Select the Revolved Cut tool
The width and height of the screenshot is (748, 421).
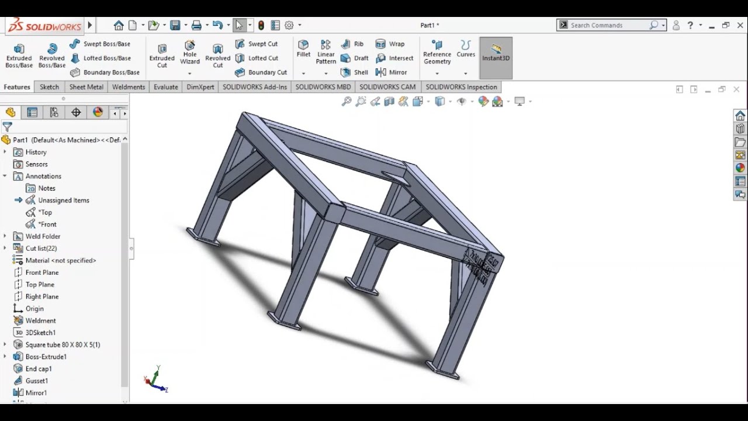[x=218, y=56]
